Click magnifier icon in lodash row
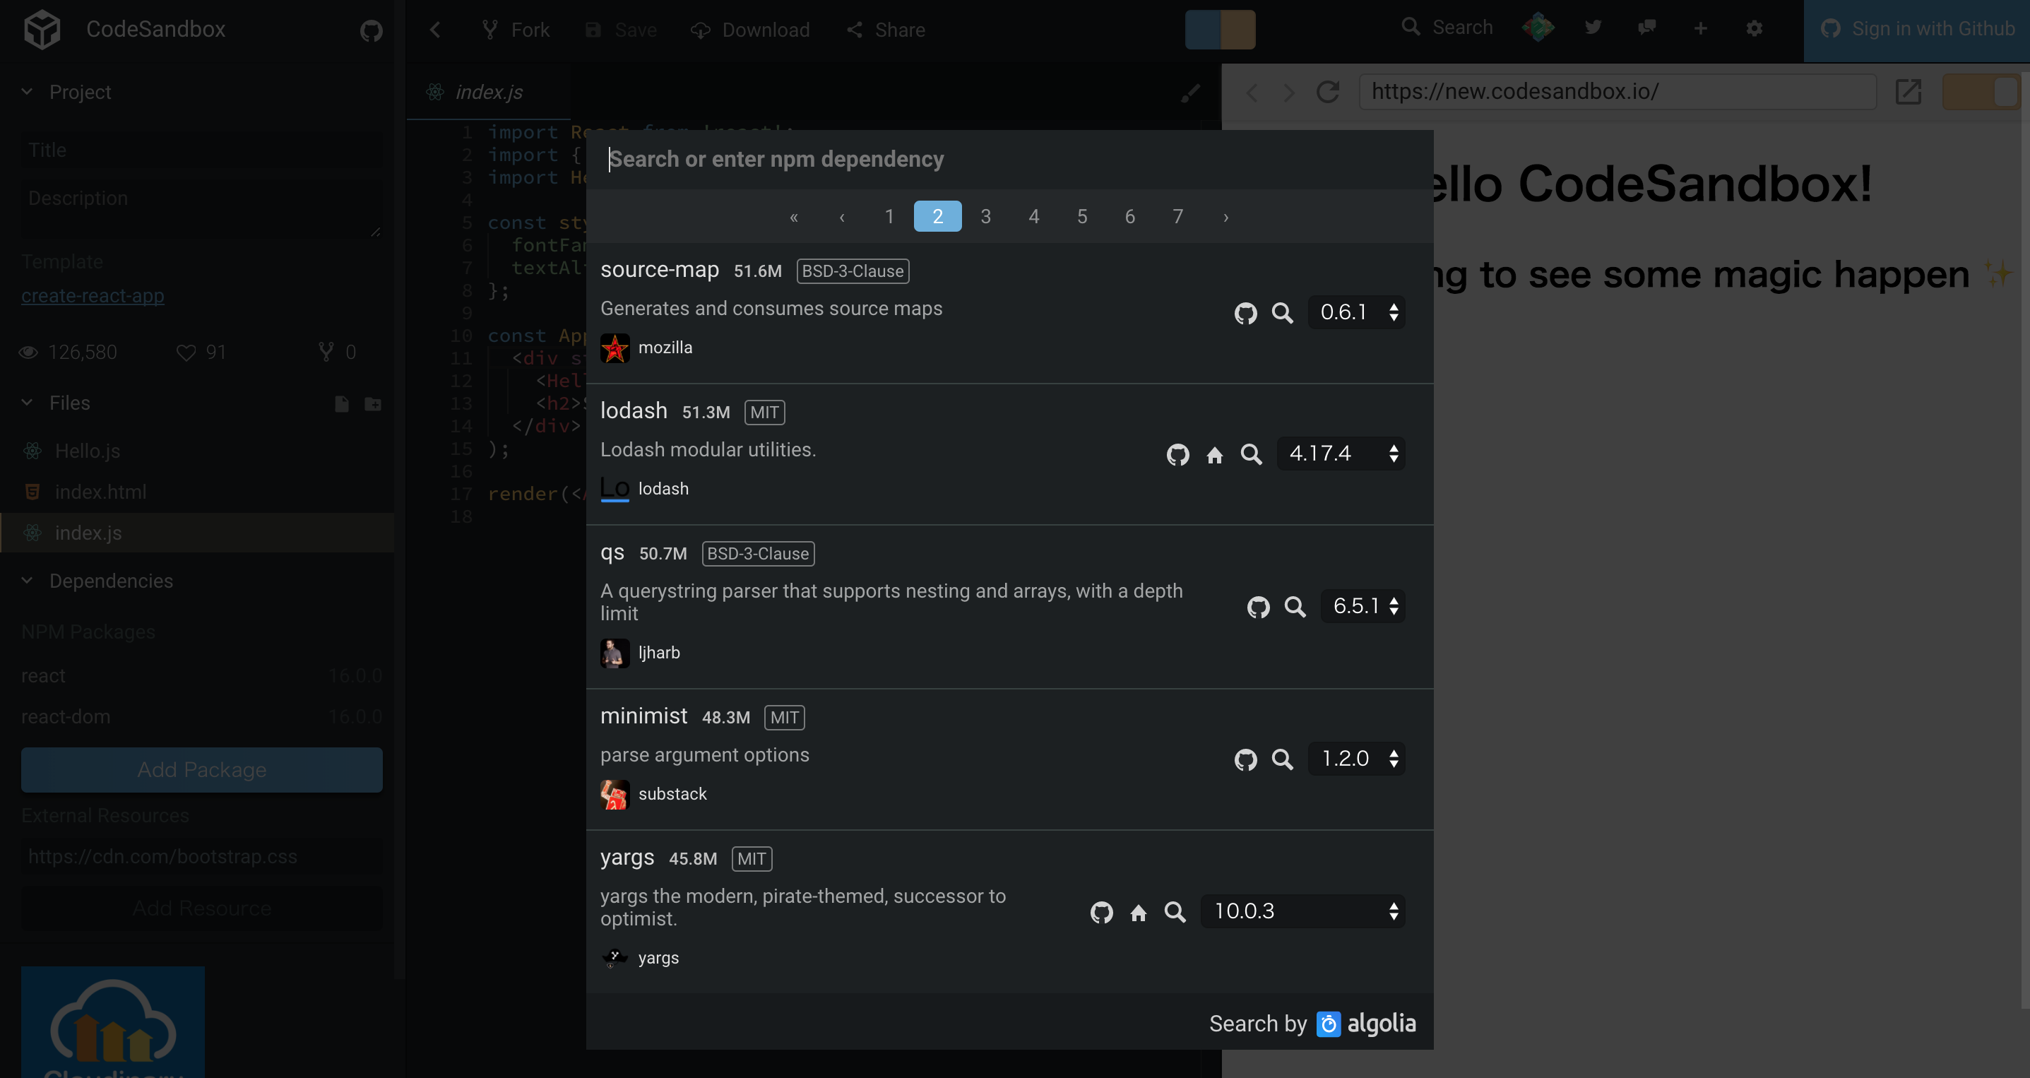 pos(1252,455)
